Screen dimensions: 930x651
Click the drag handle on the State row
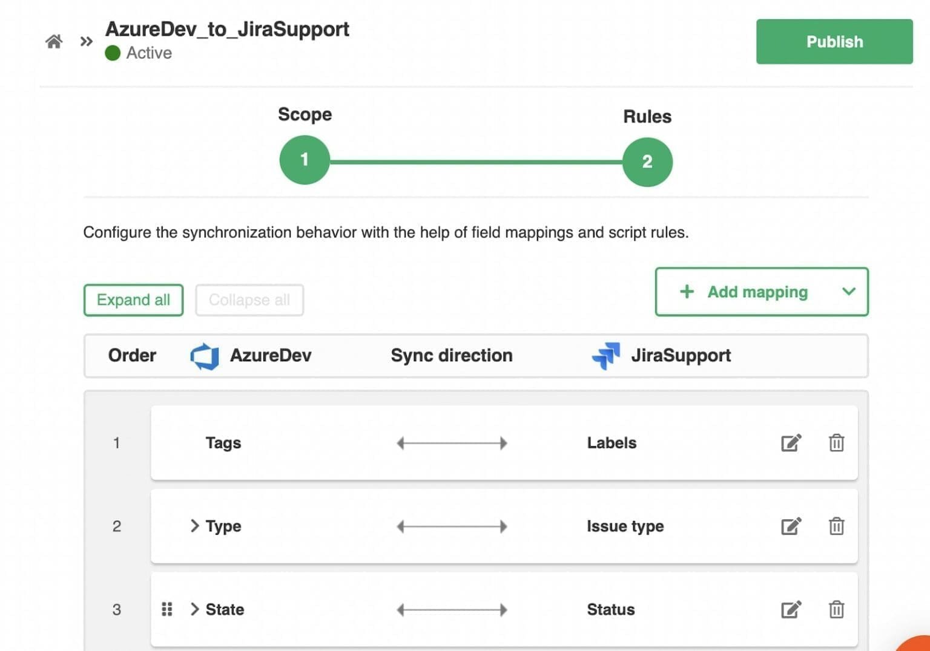pyautogui.click(x=168, y=609)
